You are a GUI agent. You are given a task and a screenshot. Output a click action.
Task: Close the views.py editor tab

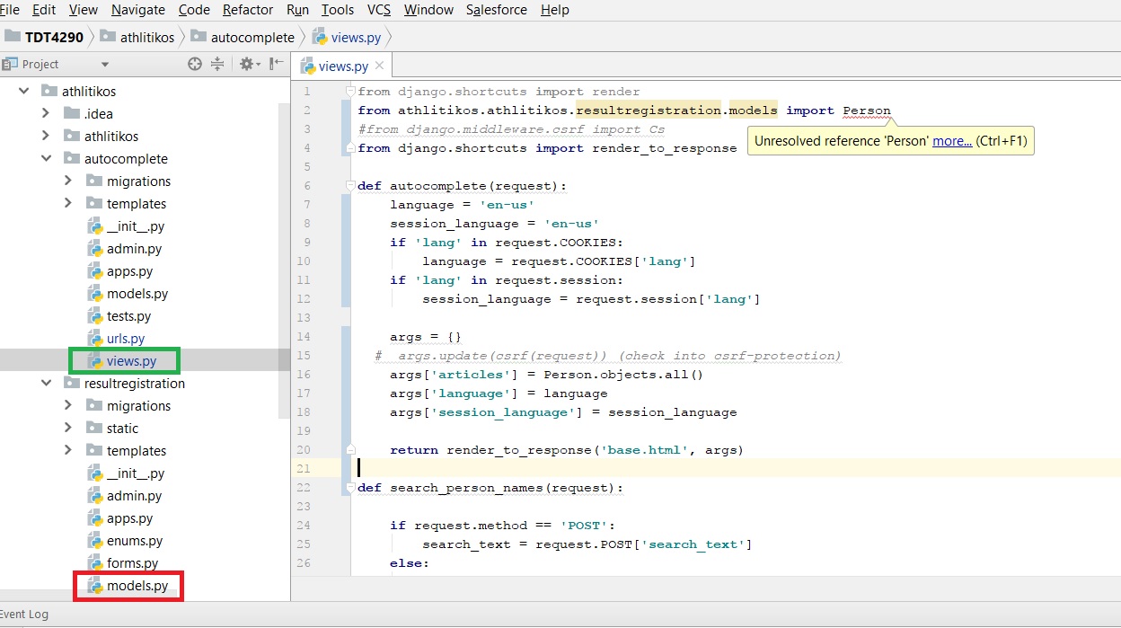[379, 66]
